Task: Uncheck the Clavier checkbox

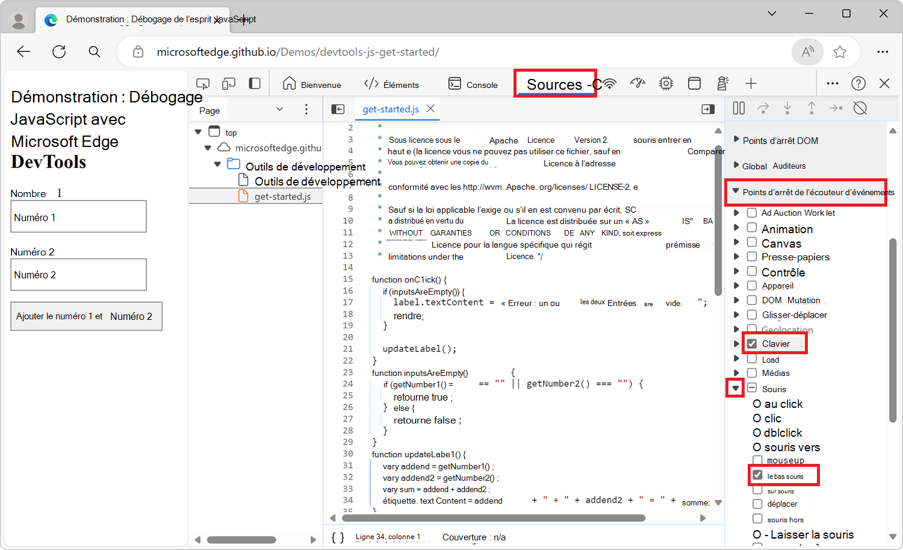Action: [x=752, y=343]
